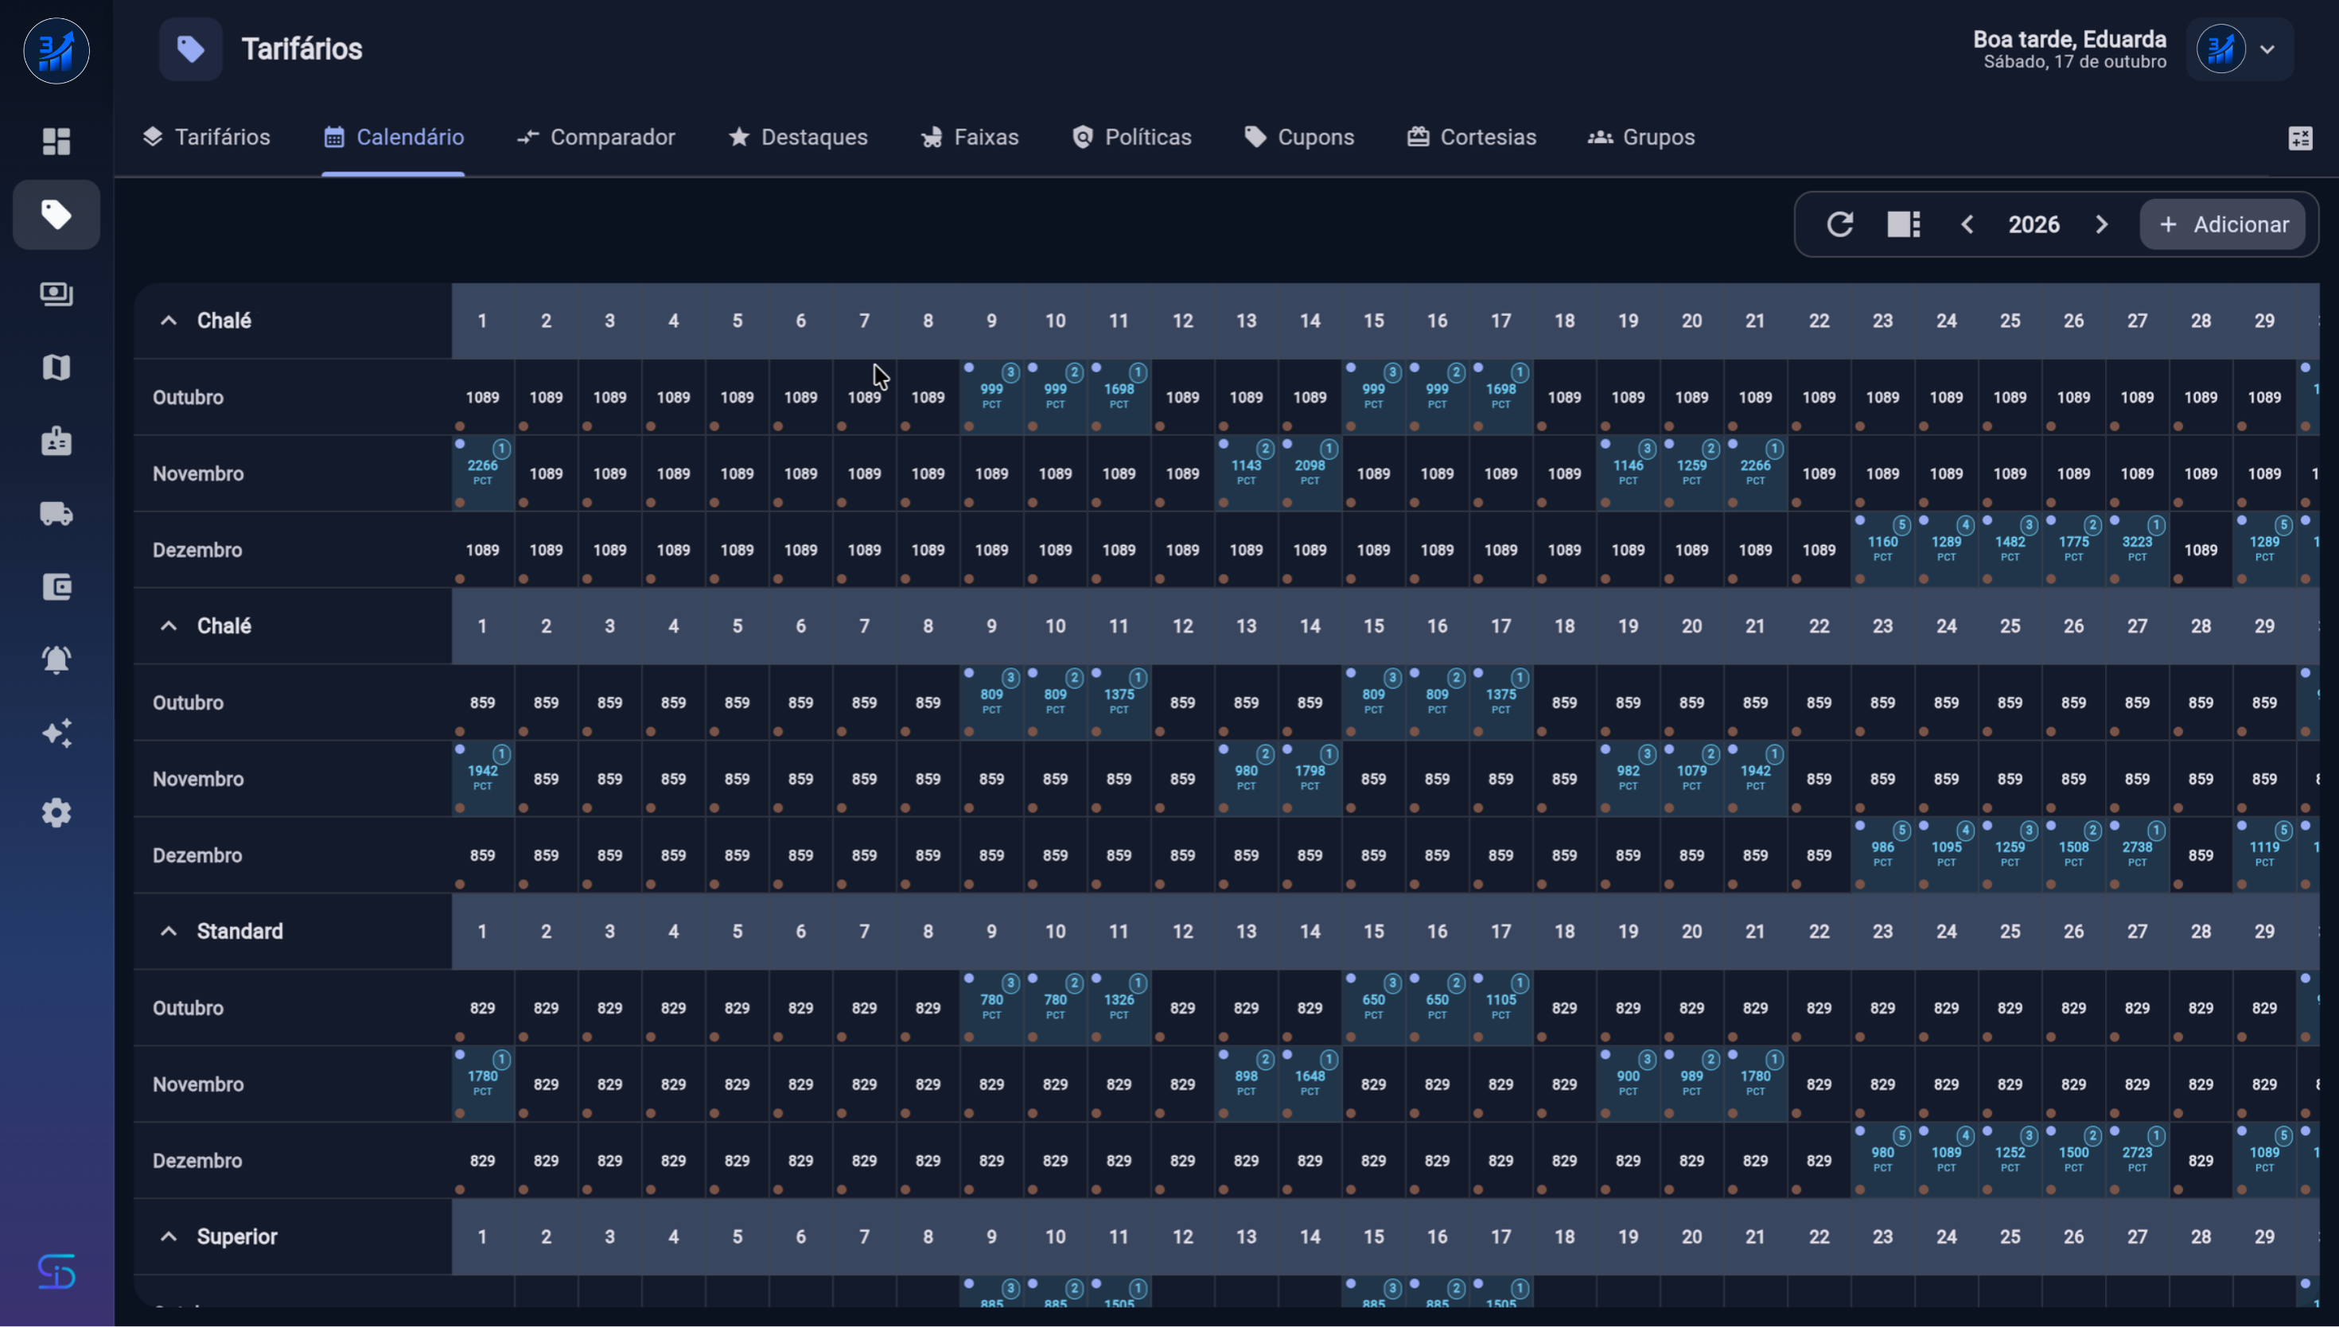Open the Destaques tab
Viewport: 2339px width, 1327px height.
(x=798, y=138)
